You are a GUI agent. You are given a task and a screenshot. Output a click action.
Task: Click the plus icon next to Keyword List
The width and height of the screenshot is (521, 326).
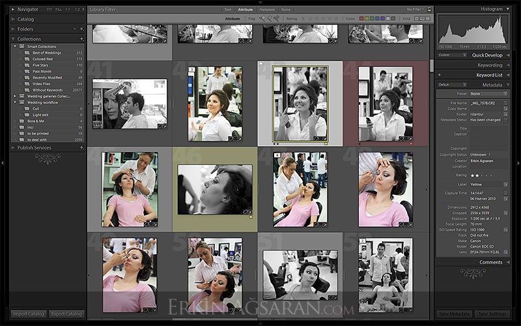coord(438,75)
